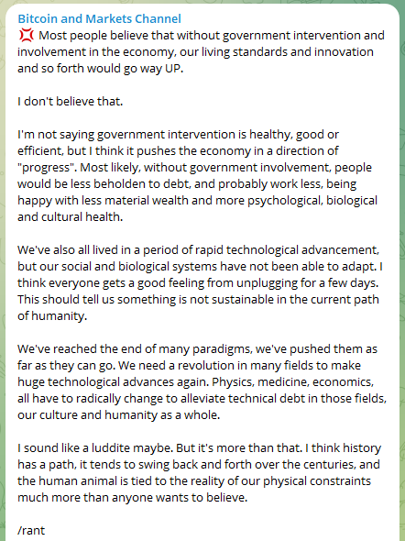Click the green chat background beside the message bubble
This screenshot has width=405, height=541.
[402, 276]
